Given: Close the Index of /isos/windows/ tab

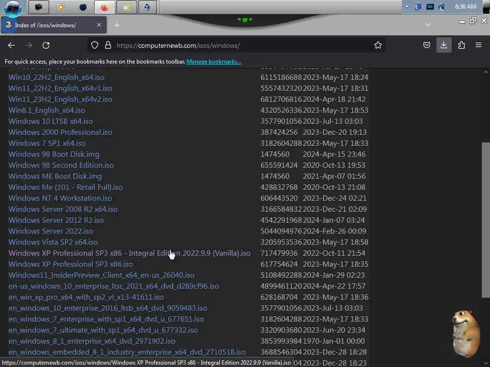Looking at the screenshot, I should pyautogui.click(x=99, y=25).
